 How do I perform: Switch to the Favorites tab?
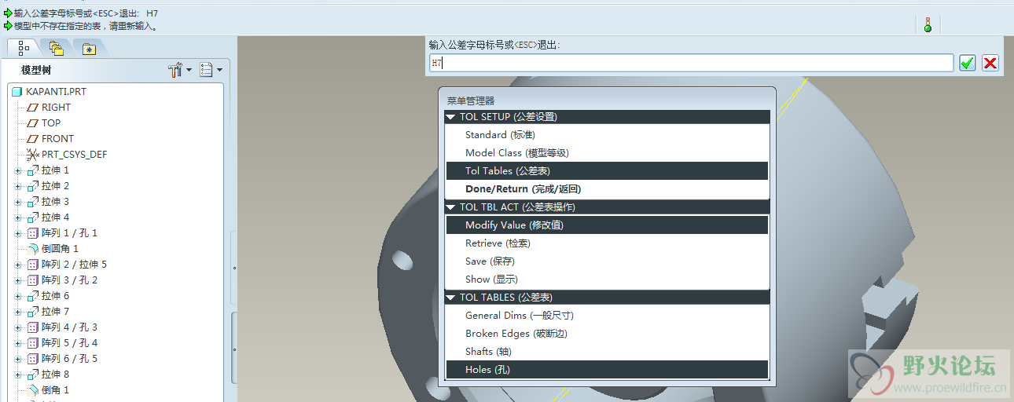click(x=89, y=48)
